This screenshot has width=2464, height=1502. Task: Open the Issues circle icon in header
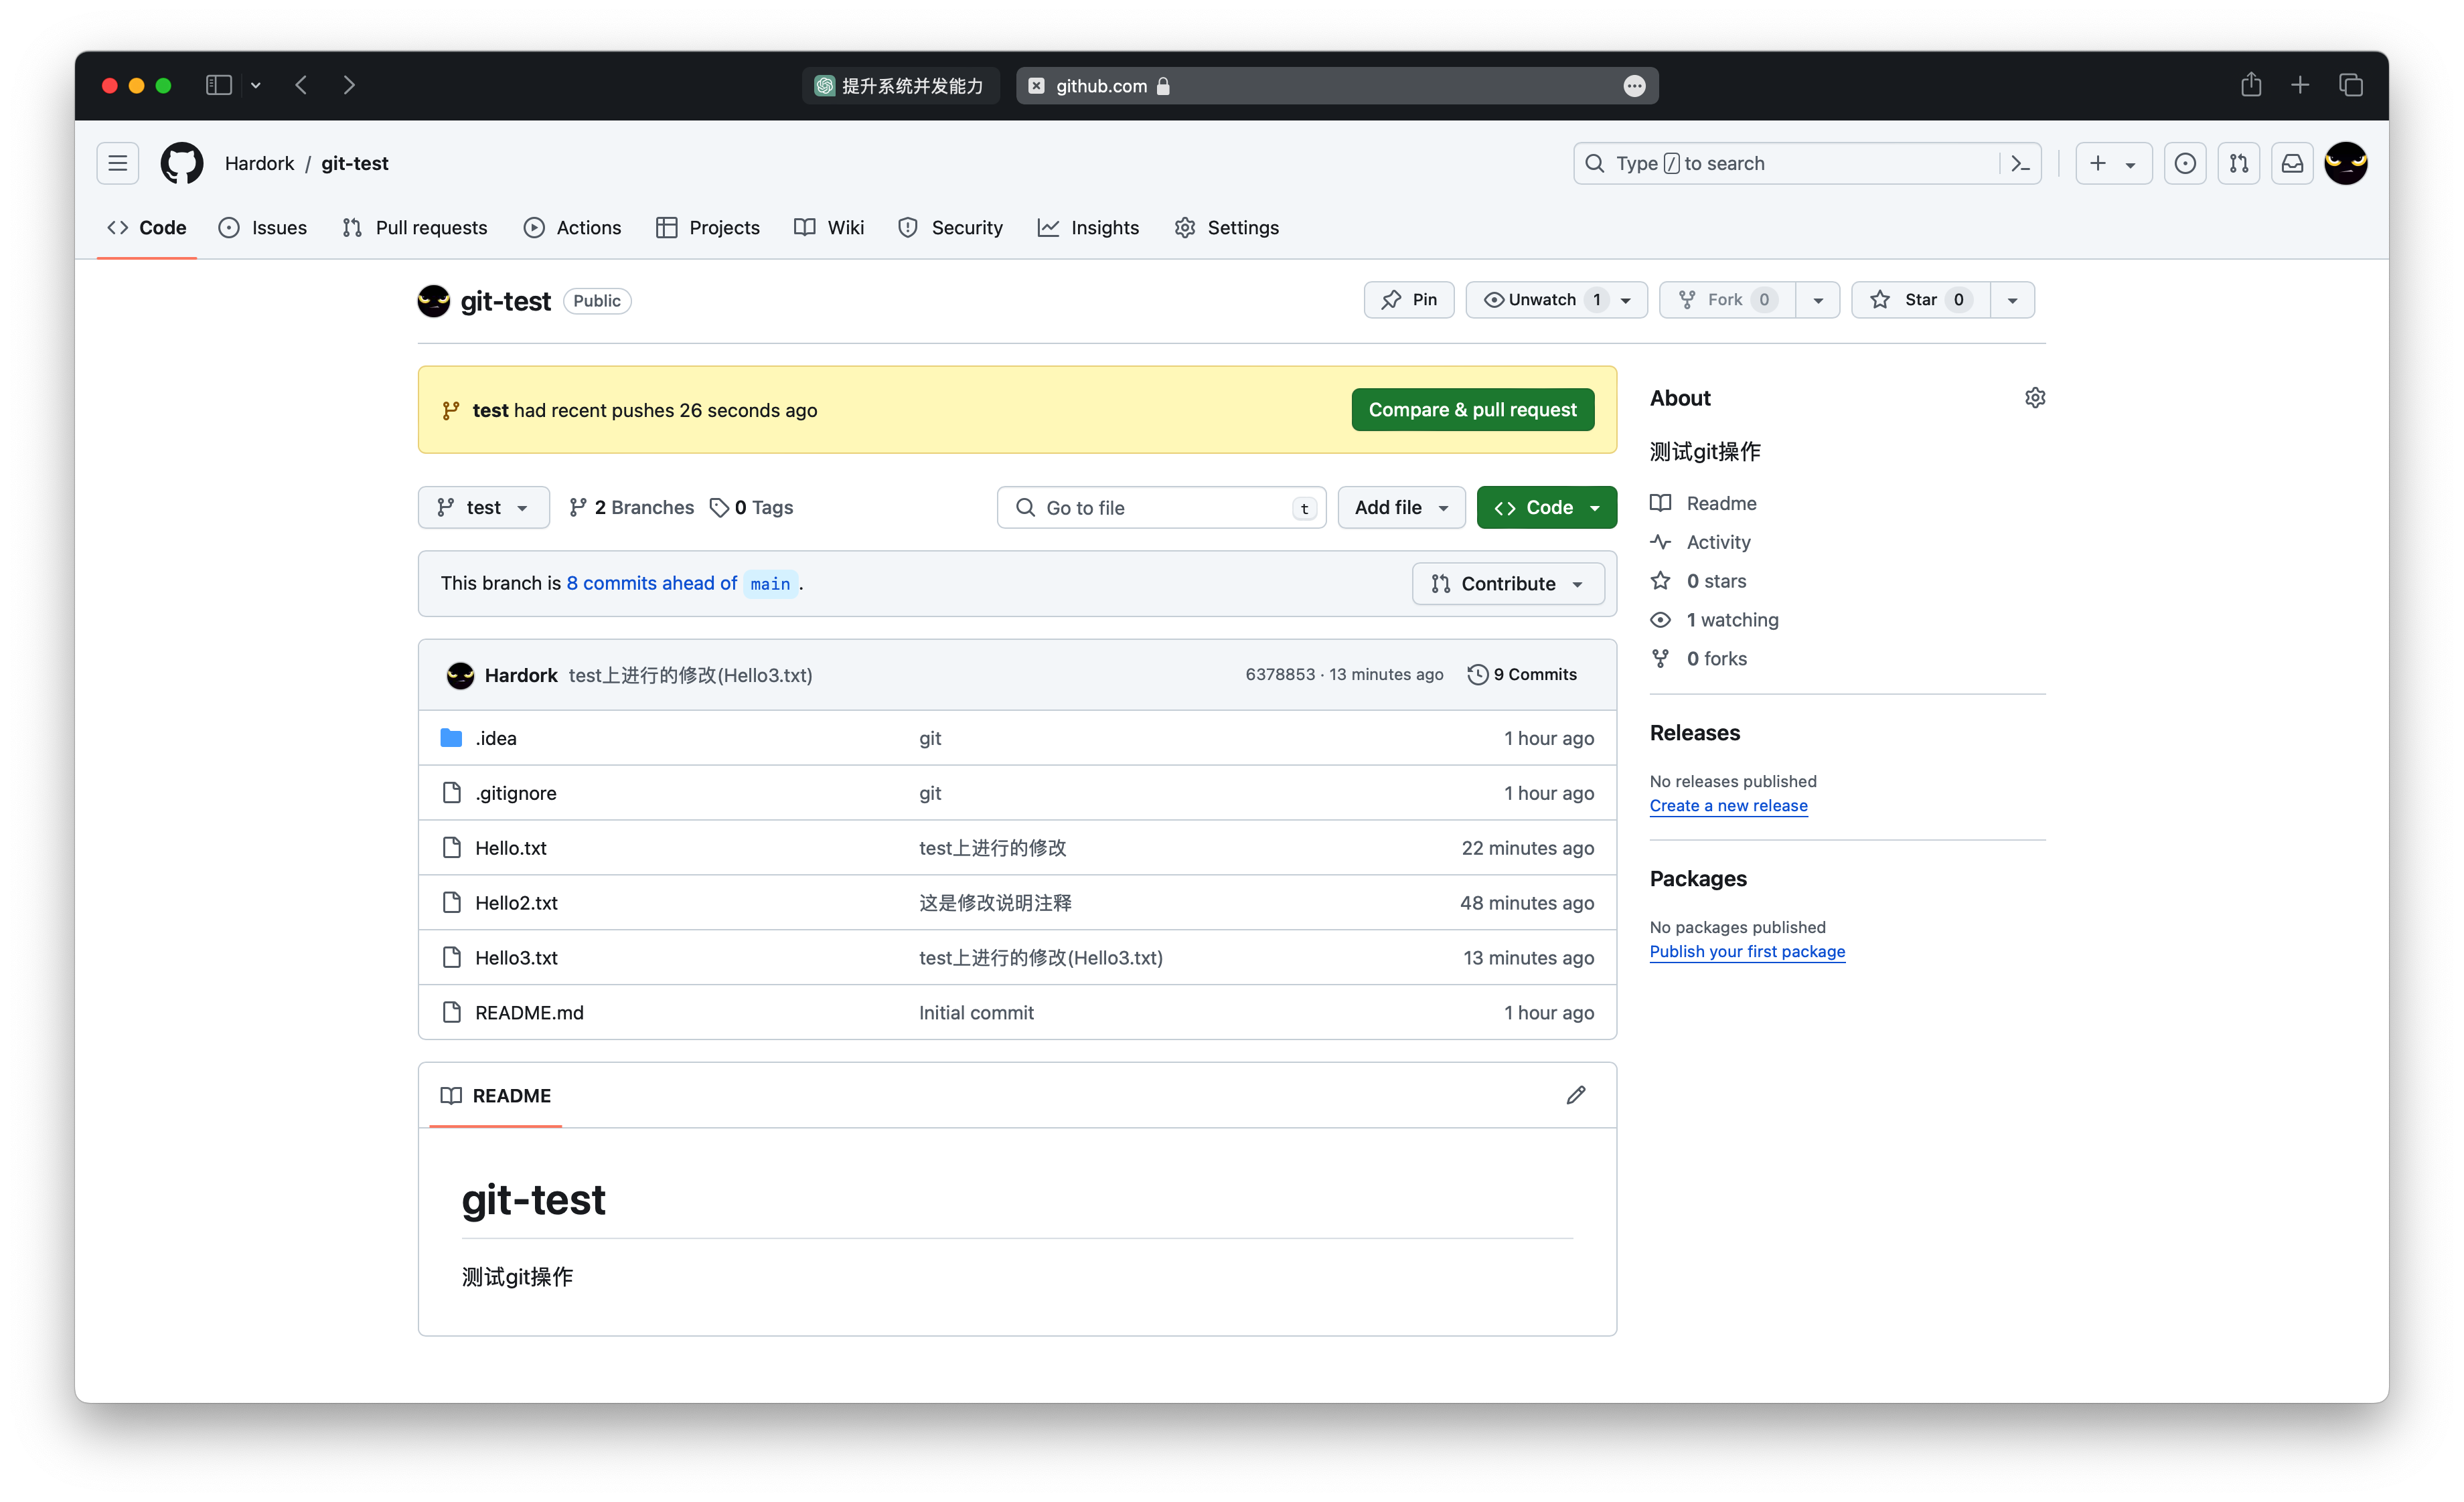(x=2185, y=163)
